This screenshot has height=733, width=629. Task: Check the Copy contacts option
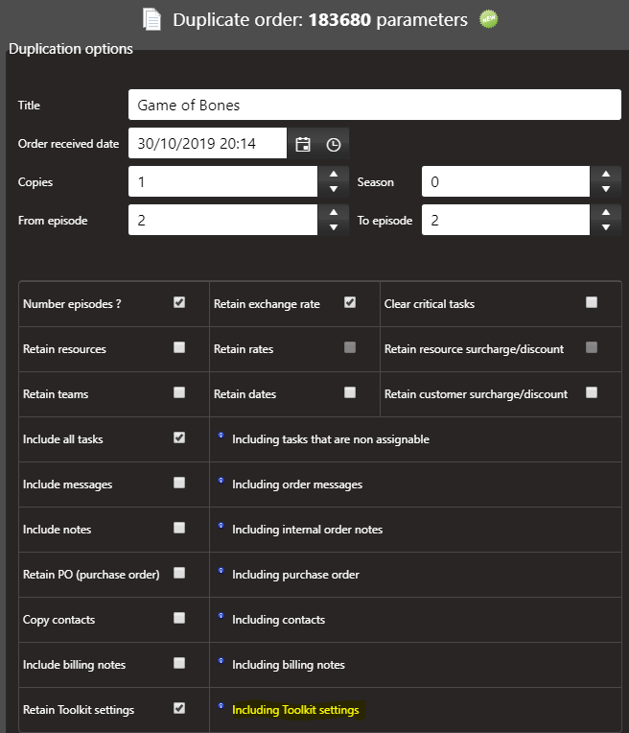pos(179,618)
